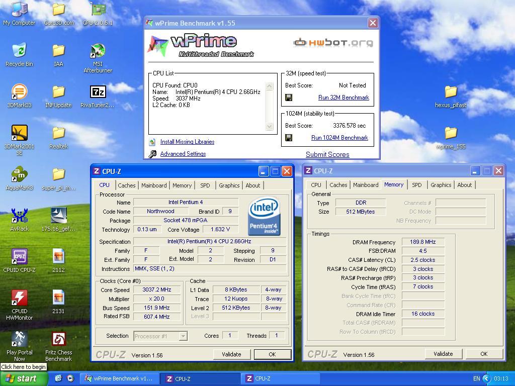Select the CPUID HWMonitor shortcut
This screenshot has height=386, width=515.
[x=19, y=305]
